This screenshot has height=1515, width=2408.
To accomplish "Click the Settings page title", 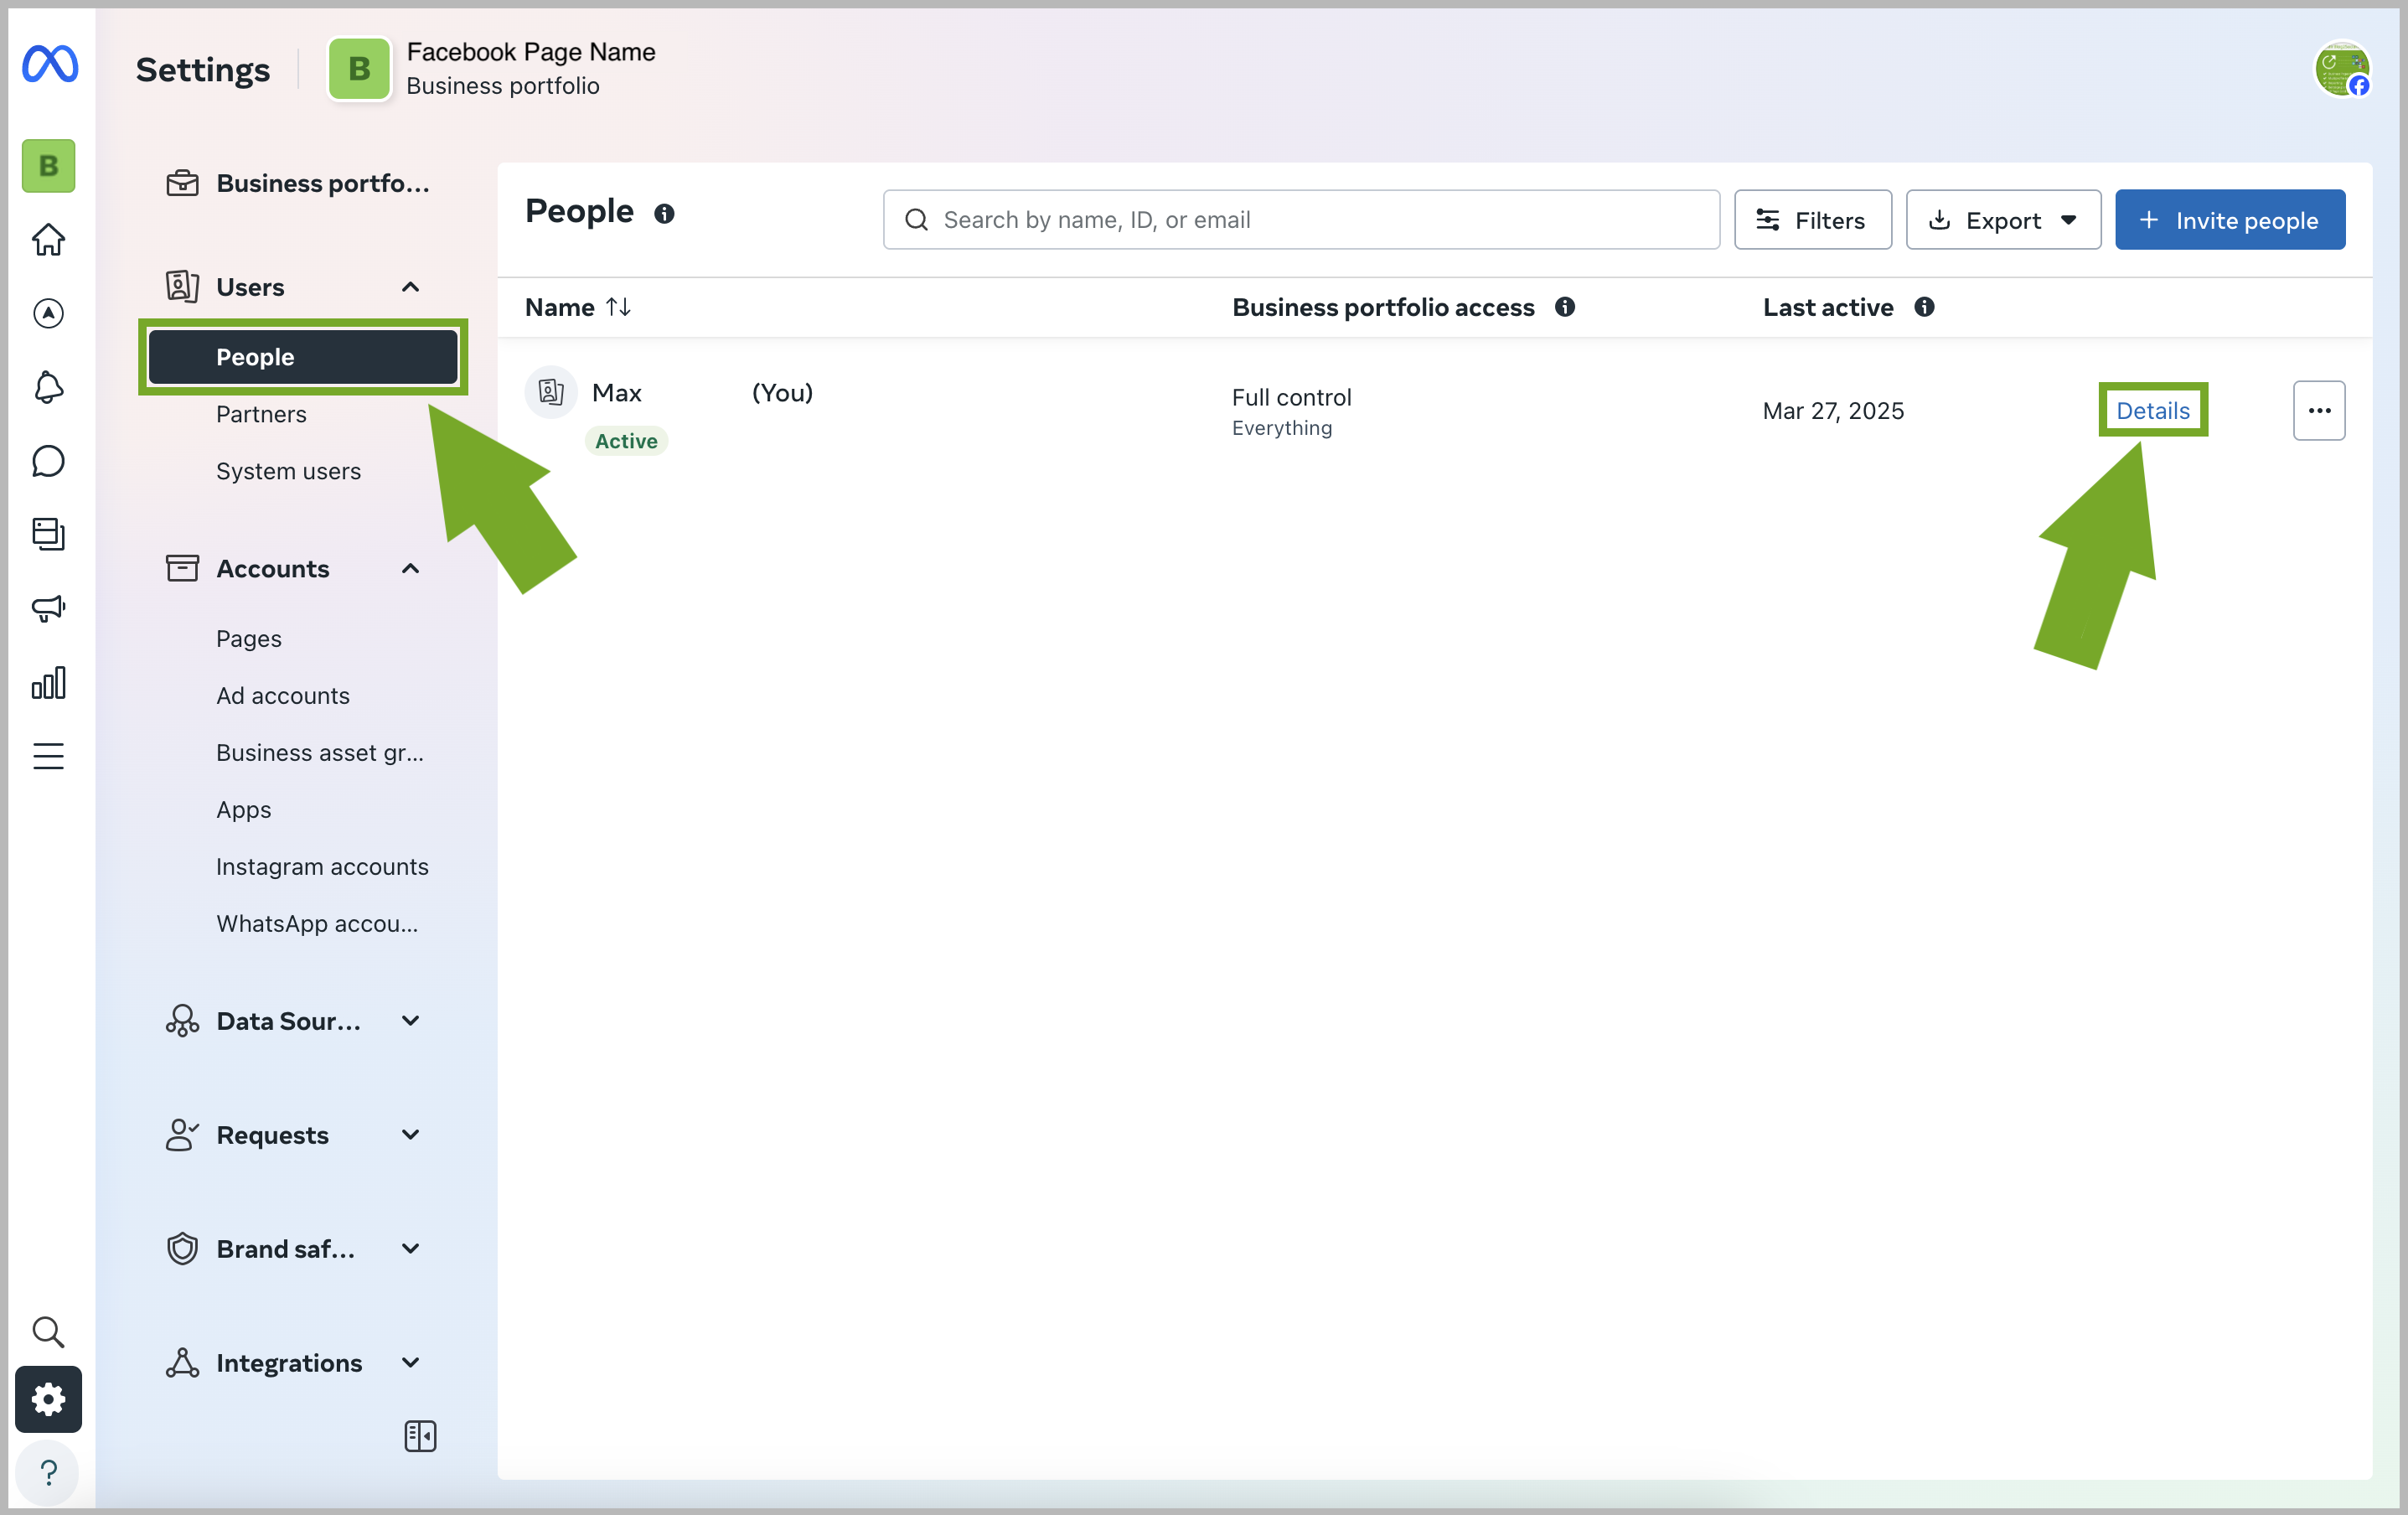I will (x=203, y=70).
